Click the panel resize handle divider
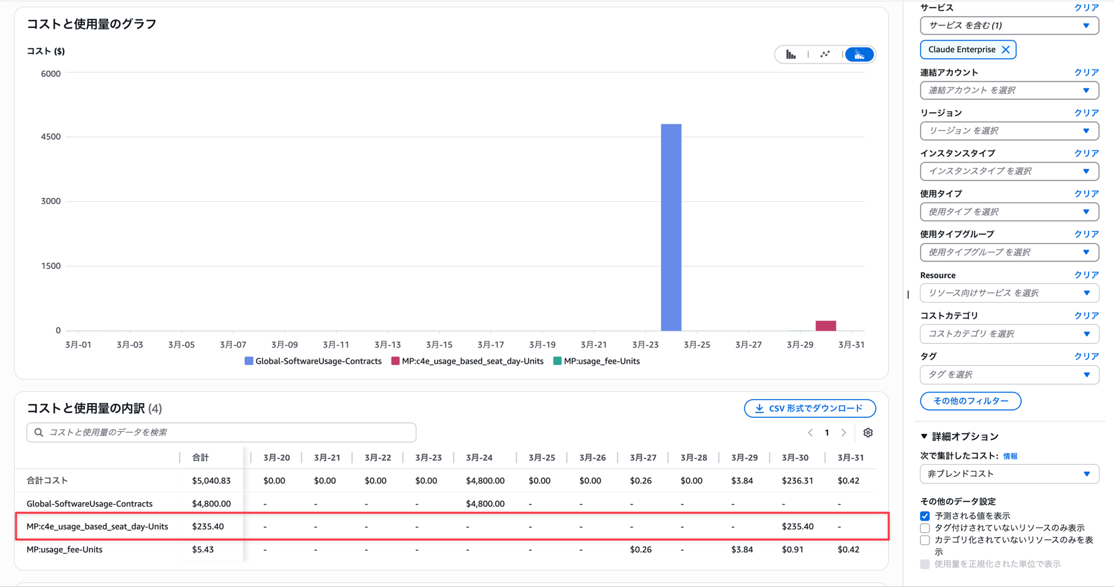1114x587 pixels. 908,294
